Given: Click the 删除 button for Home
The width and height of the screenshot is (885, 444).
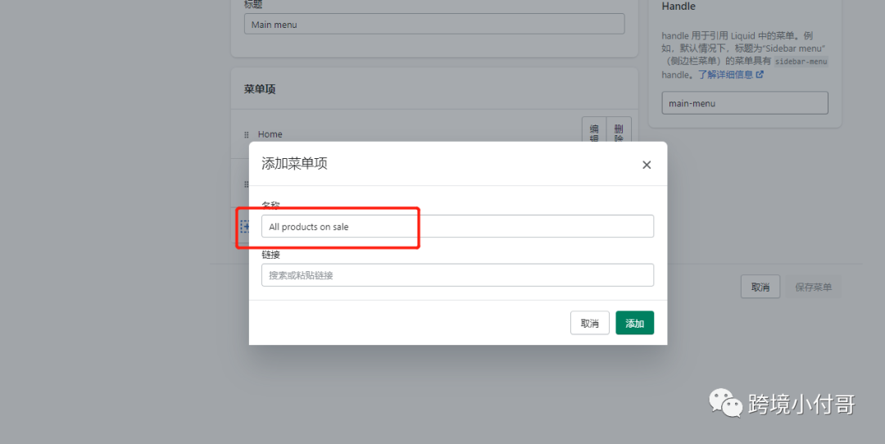Looking at the screenshot, I should tap(619, 131).
